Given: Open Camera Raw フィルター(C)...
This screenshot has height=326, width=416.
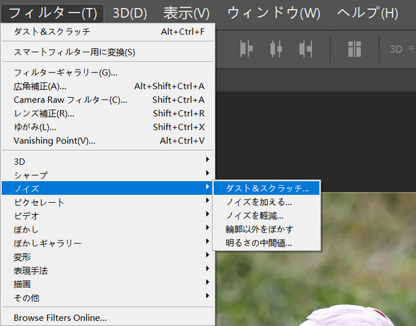Looking at the screenshot, I should coord(108,100).
